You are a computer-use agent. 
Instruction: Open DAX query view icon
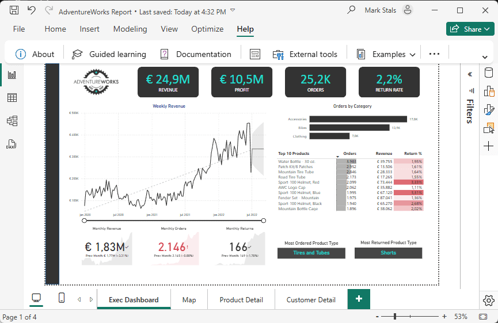click(12, 144)
